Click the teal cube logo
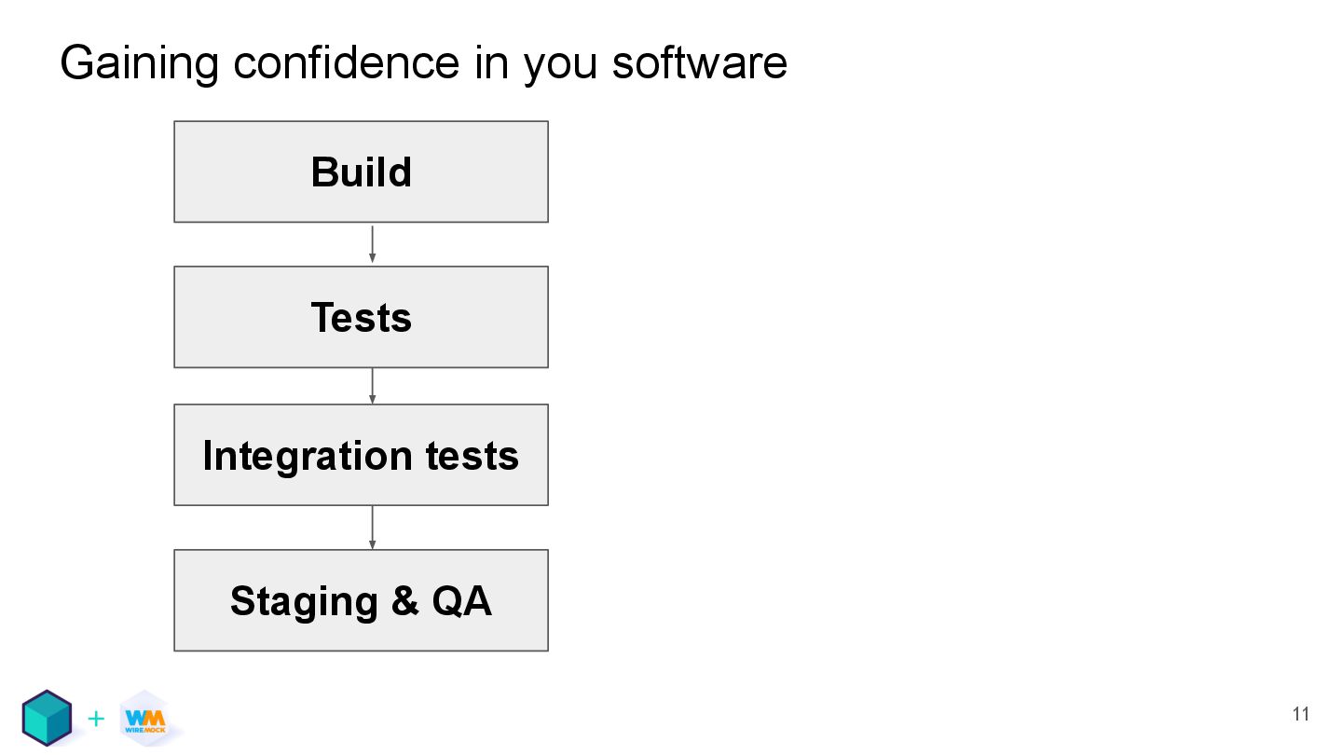This screenshot has width=1342, height=755. (48, 718)
